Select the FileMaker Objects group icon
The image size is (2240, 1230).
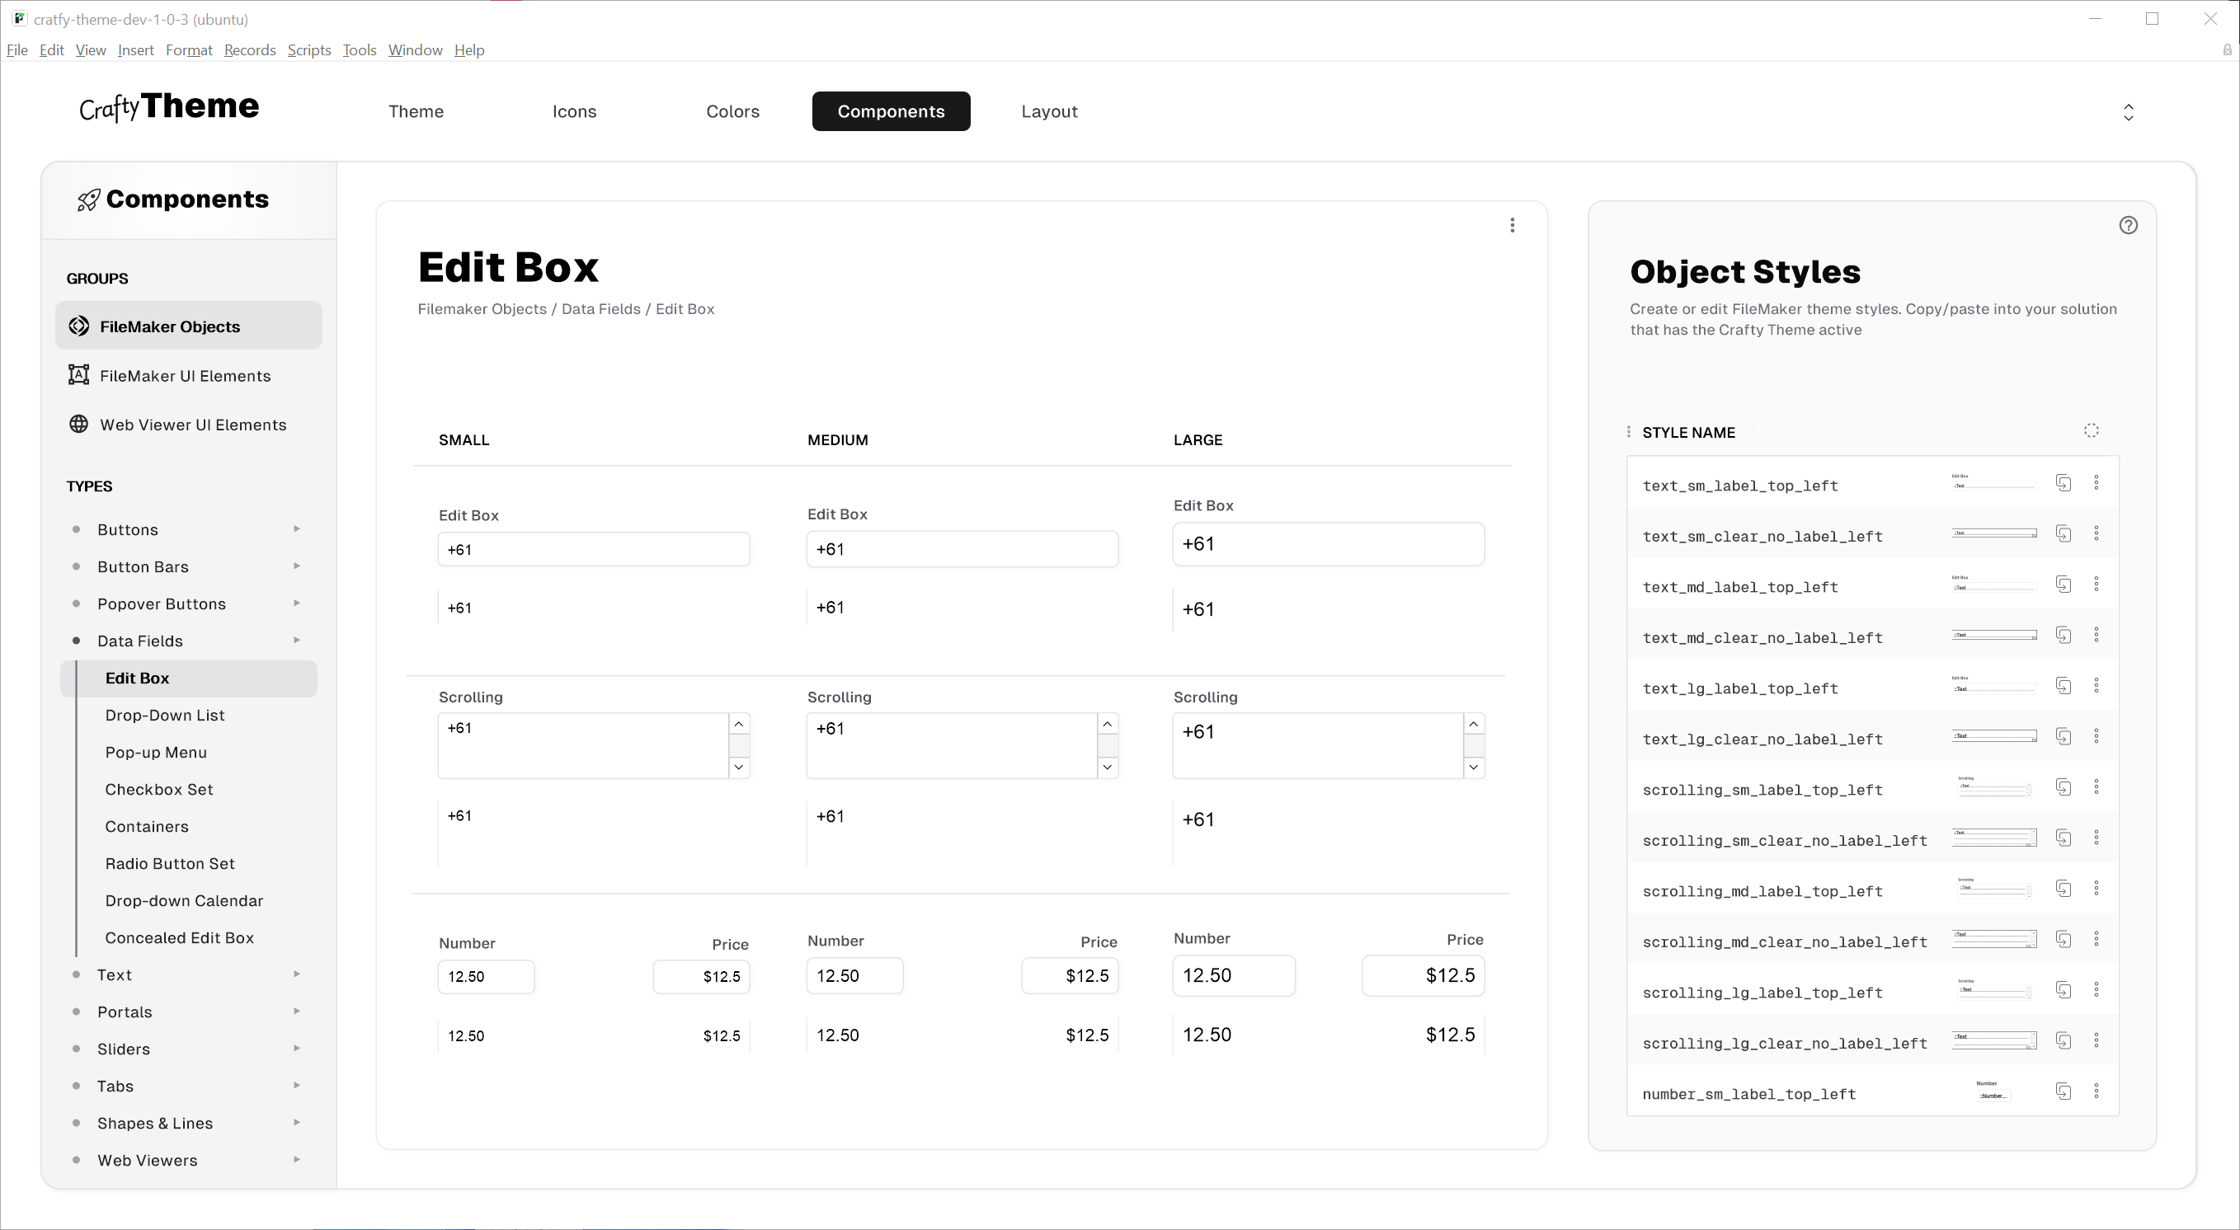pos(78,325)
